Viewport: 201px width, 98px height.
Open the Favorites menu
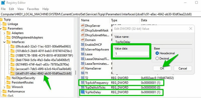click(x=33, y=9)
